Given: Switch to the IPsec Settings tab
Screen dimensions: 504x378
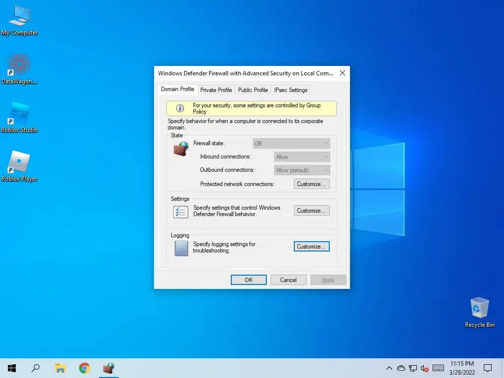Looking at the screenshot, I should [290, 90].
